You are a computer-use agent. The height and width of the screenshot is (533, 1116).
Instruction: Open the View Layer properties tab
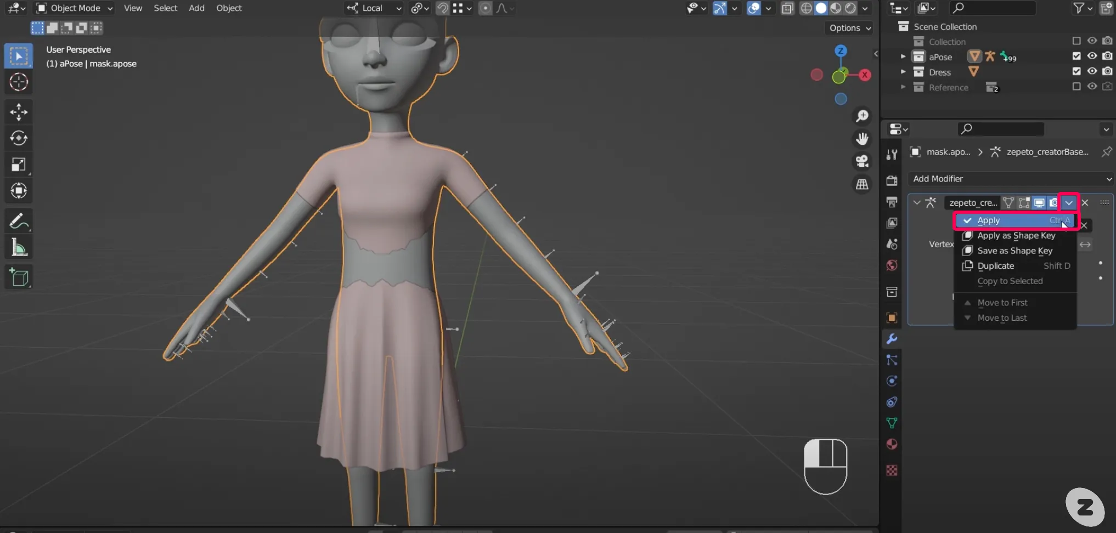[x=892, y=223]
